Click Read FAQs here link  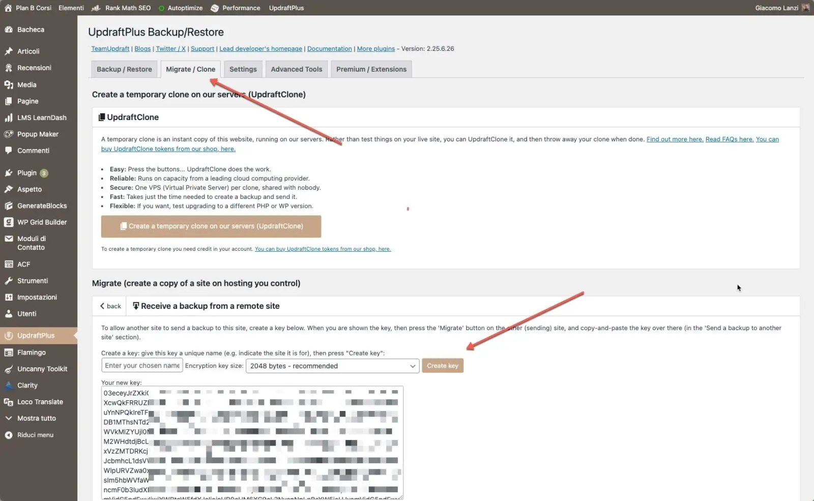pos(730,139)
